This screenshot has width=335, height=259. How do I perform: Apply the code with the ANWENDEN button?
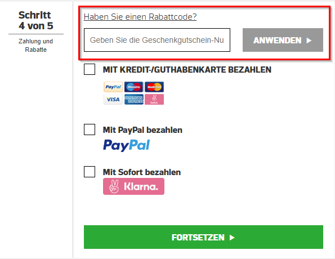[283, 40]
